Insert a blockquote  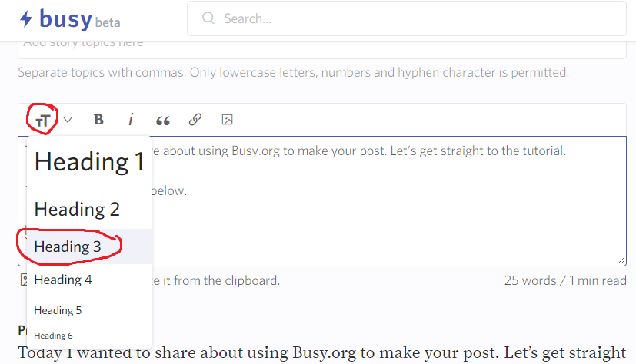pos(162,121)
